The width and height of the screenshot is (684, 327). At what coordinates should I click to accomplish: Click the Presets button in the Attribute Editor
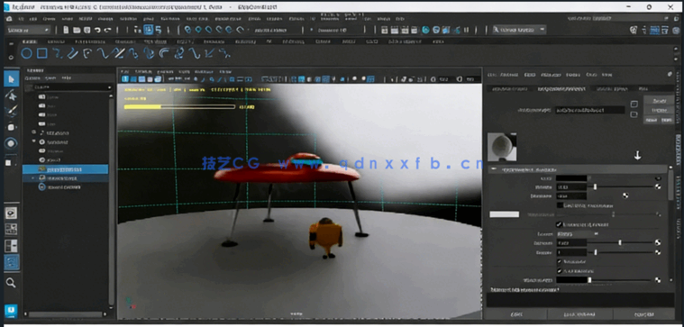point(659,110)
